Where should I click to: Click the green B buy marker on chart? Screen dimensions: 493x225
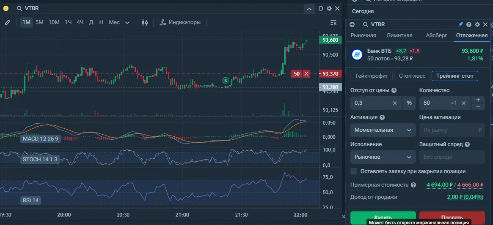pyautogui.click(x=226, y=80)
